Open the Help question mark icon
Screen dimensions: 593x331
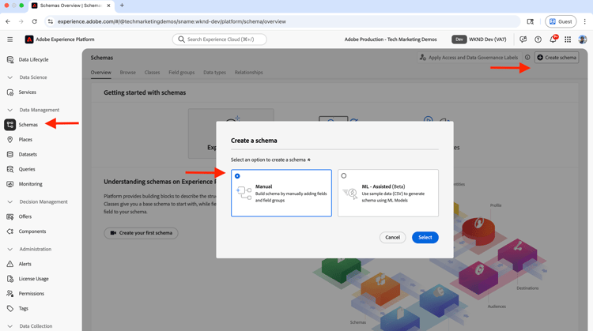[538, 39]
